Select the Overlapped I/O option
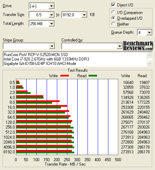 [113, 18]
